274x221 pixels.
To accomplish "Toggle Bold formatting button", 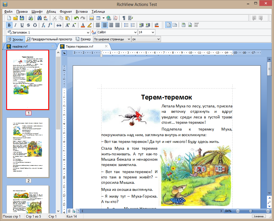I will [x=9, y=25].
